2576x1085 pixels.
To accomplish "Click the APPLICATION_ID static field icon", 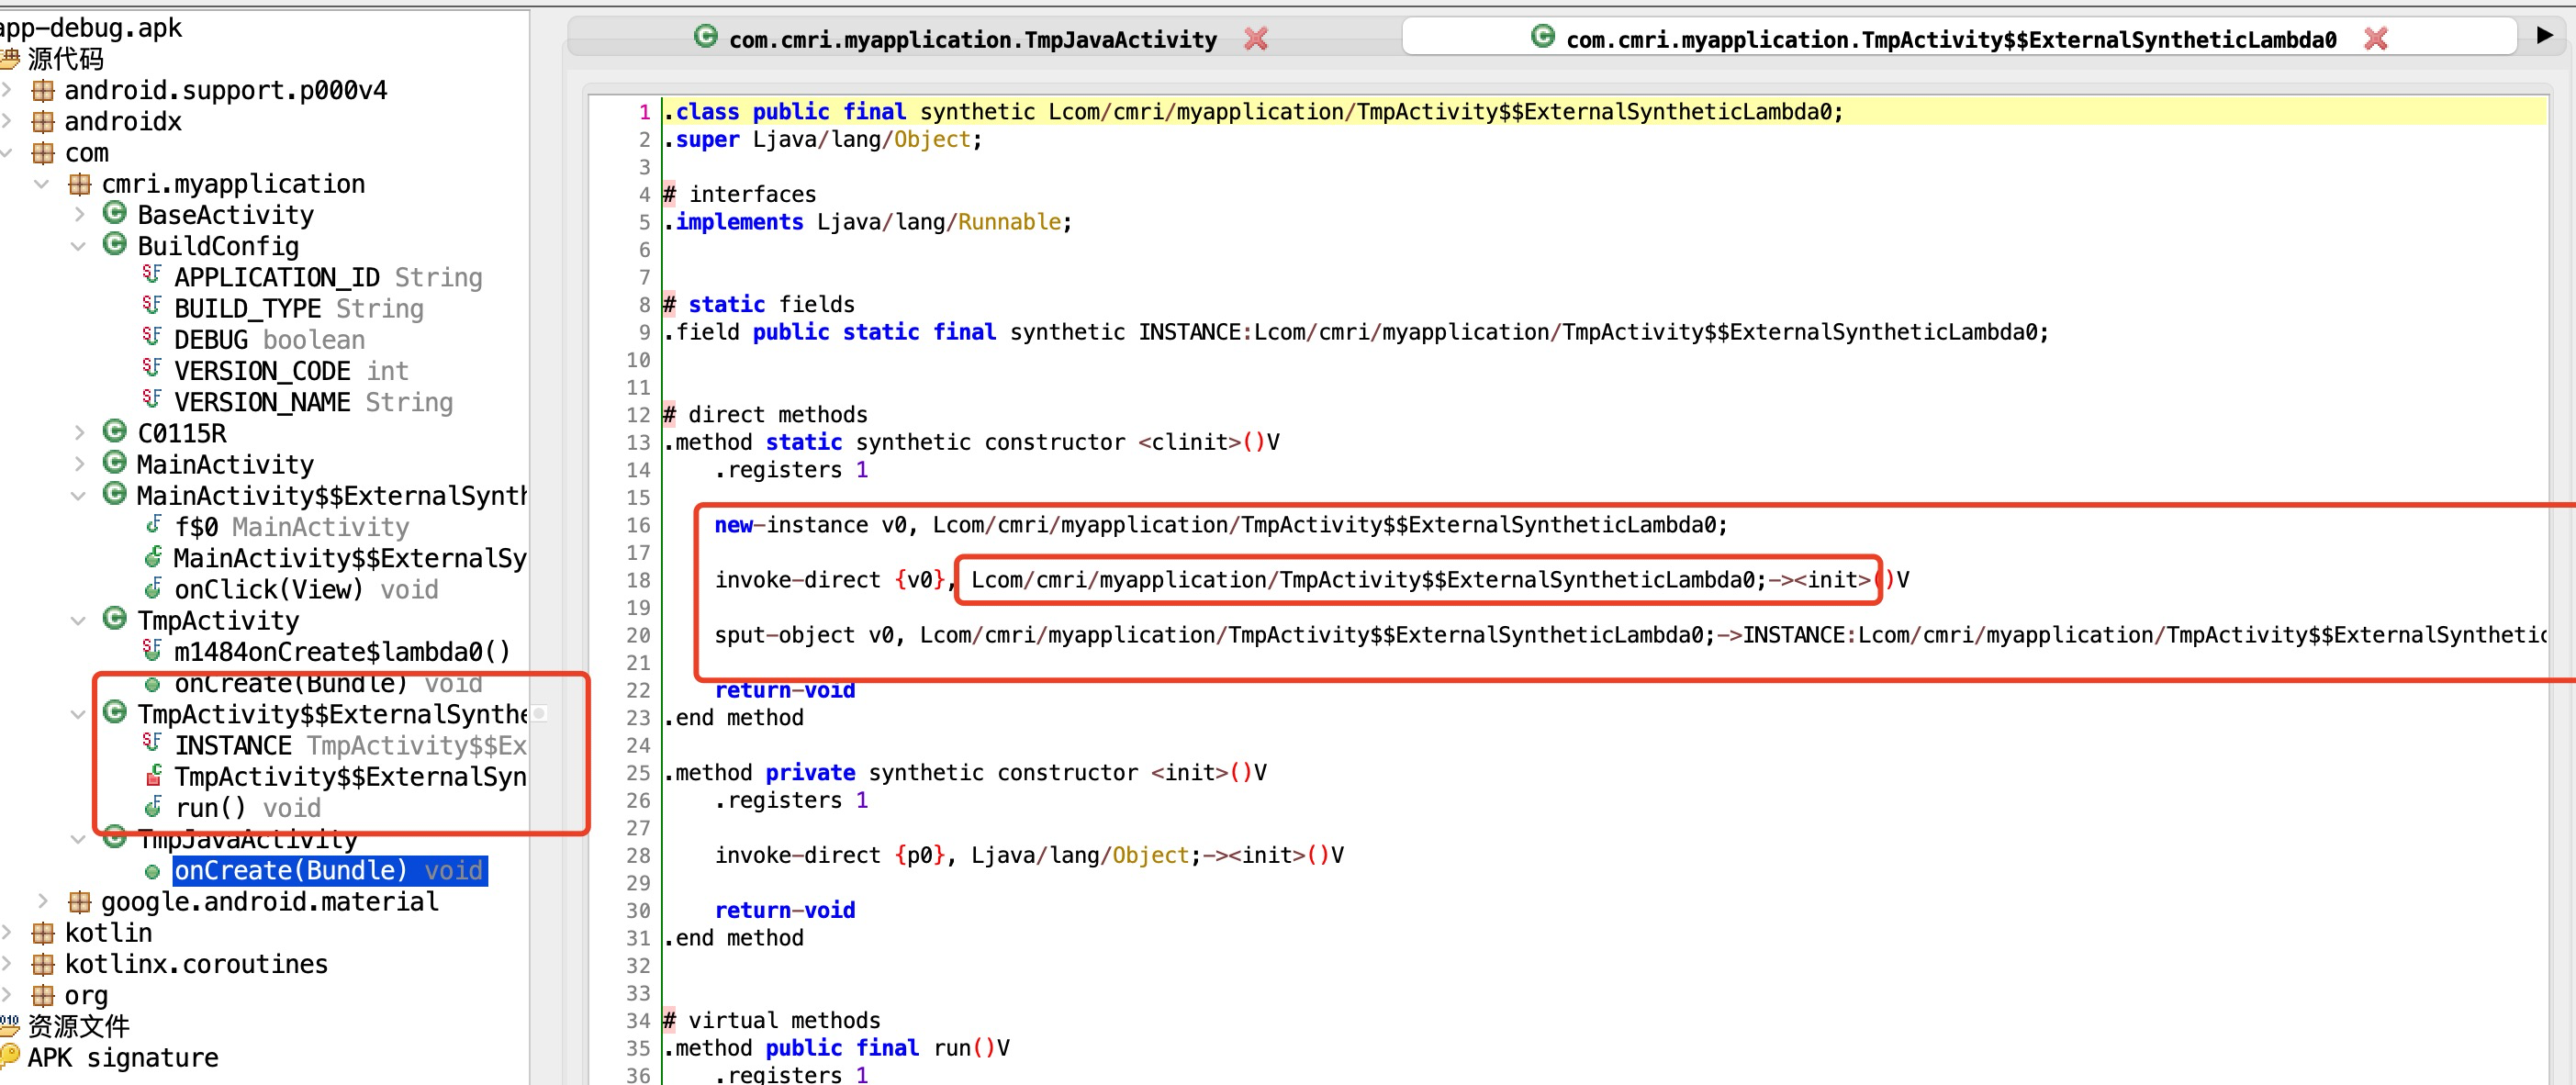I will (152, 275).
